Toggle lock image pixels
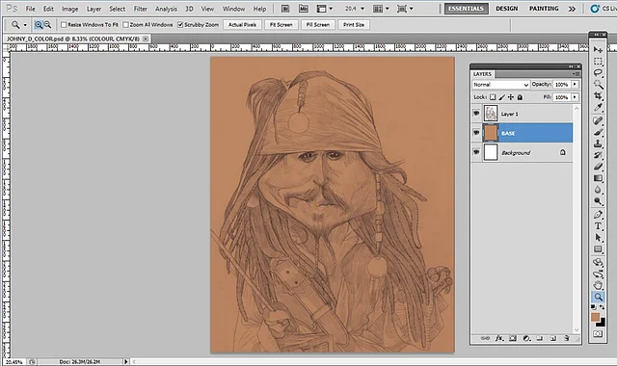 (501, 97)
